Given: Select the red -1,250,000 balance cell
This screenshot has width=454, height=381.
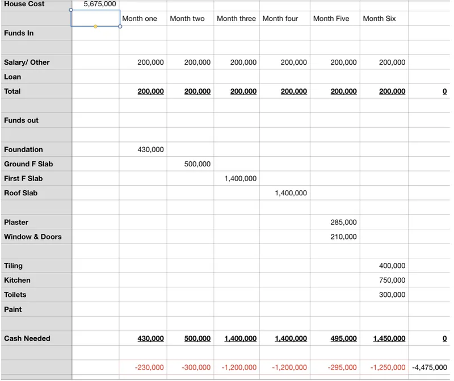Looking at the screenshot, I should coord(384,367).
